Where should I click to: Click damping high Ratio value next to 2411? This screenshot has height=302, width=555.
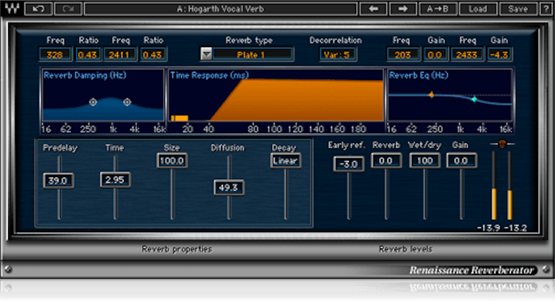coord(152,55)
